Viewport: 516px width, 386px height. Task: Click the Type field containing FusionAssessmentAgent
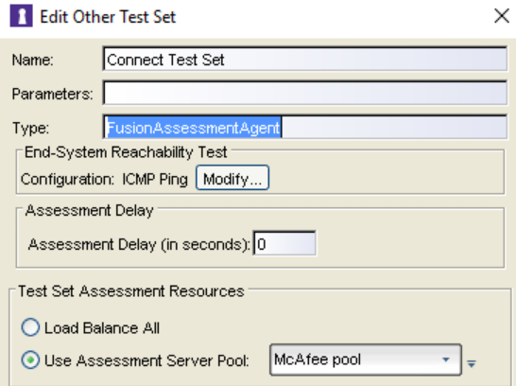(304, 127)
